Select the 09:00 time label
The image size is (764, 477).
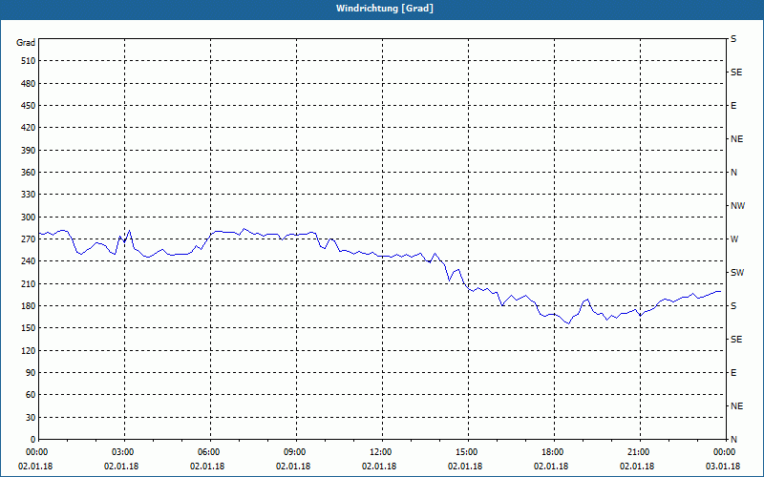click(296, 452)
